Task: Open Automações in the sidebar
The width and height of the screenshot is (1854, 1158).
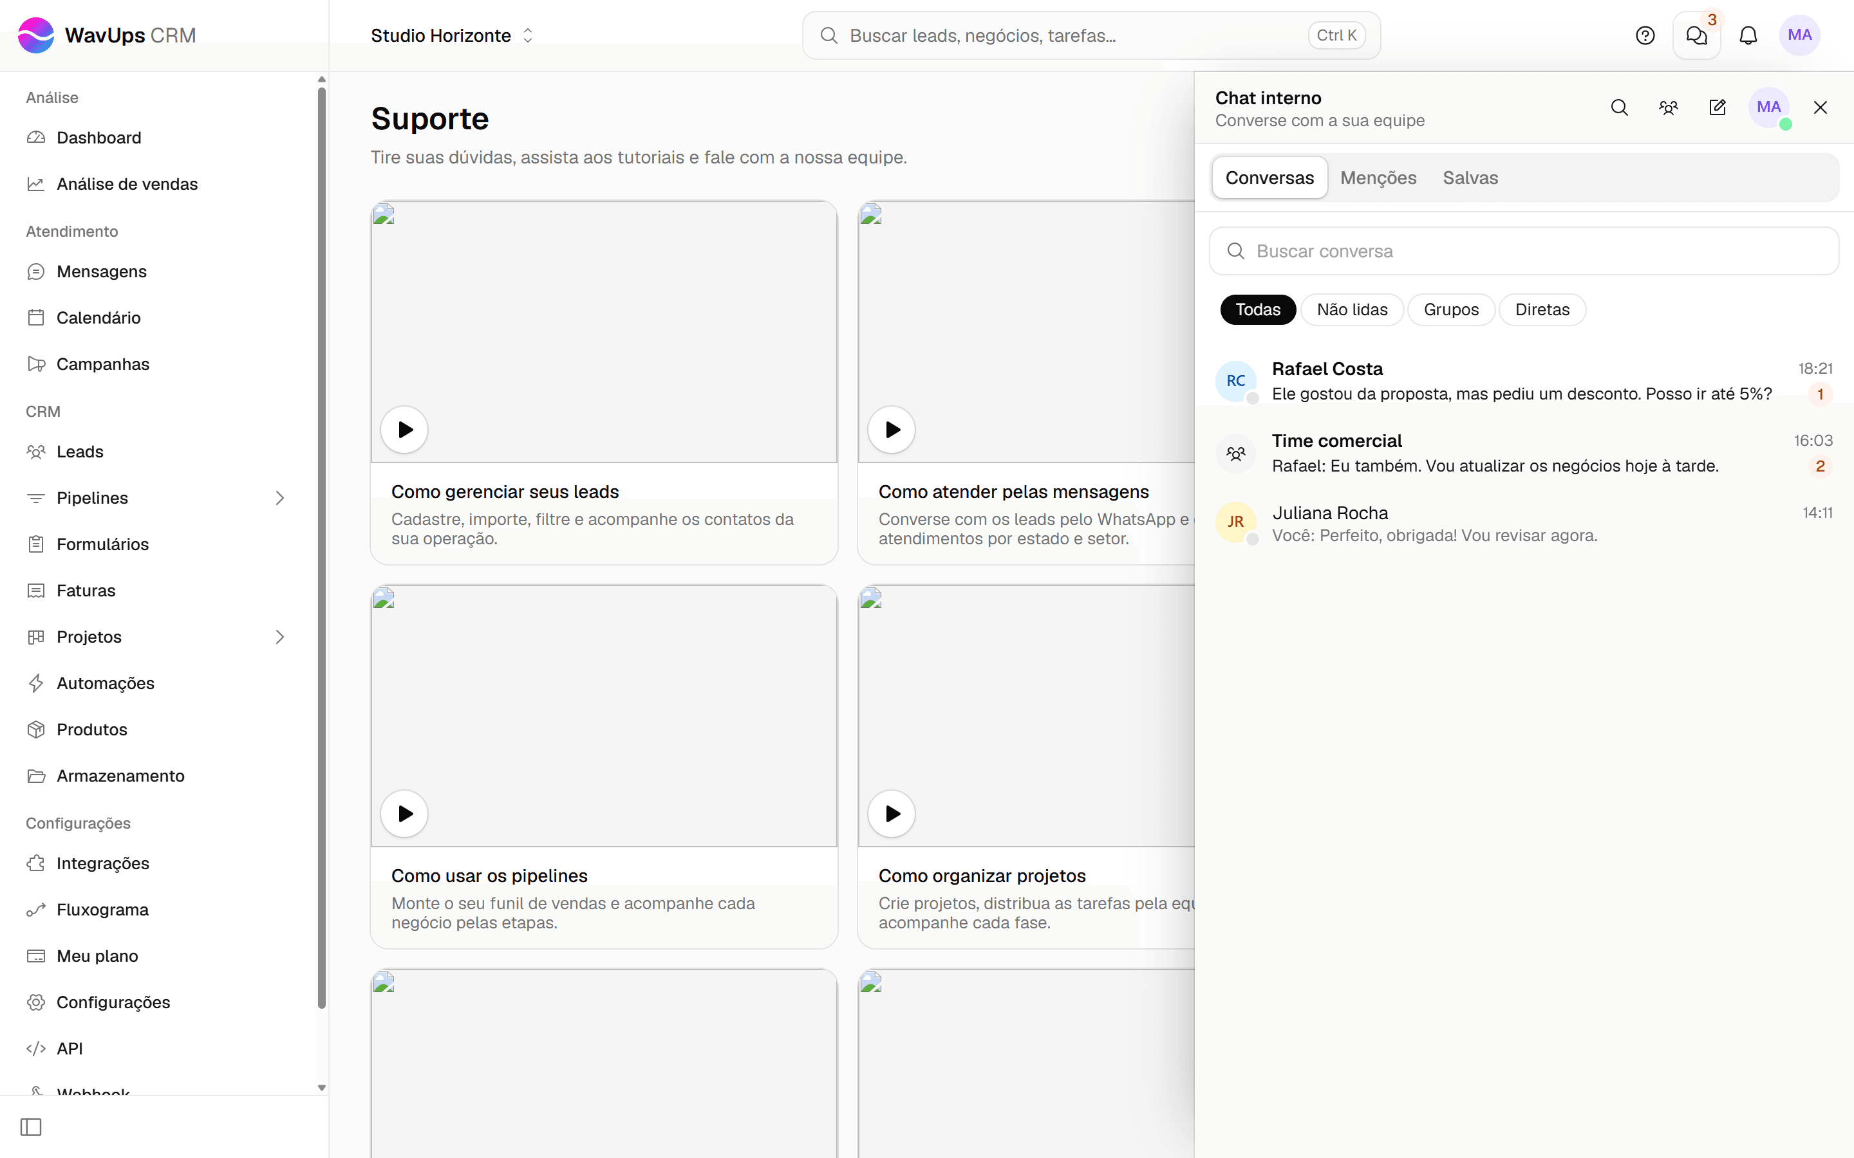Action: pyautogui.click(x=158, y=683)
